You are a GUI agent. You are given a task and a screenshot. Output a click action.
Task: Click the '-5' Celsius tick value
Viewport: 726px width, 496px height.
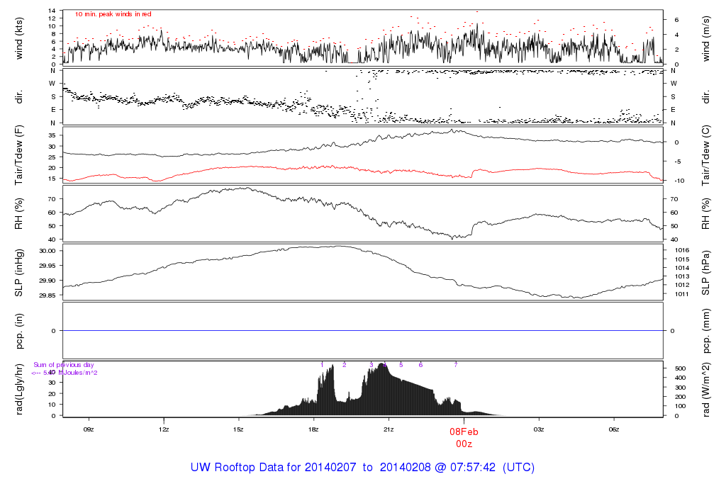pos(677,162)
